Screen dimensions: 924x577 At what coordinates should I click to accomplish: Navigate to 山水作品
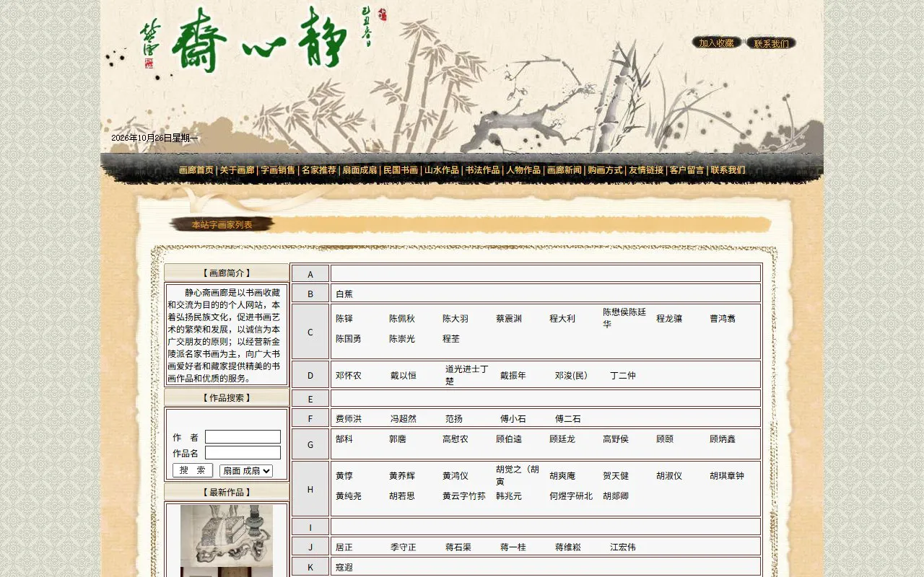pos(442,170)
